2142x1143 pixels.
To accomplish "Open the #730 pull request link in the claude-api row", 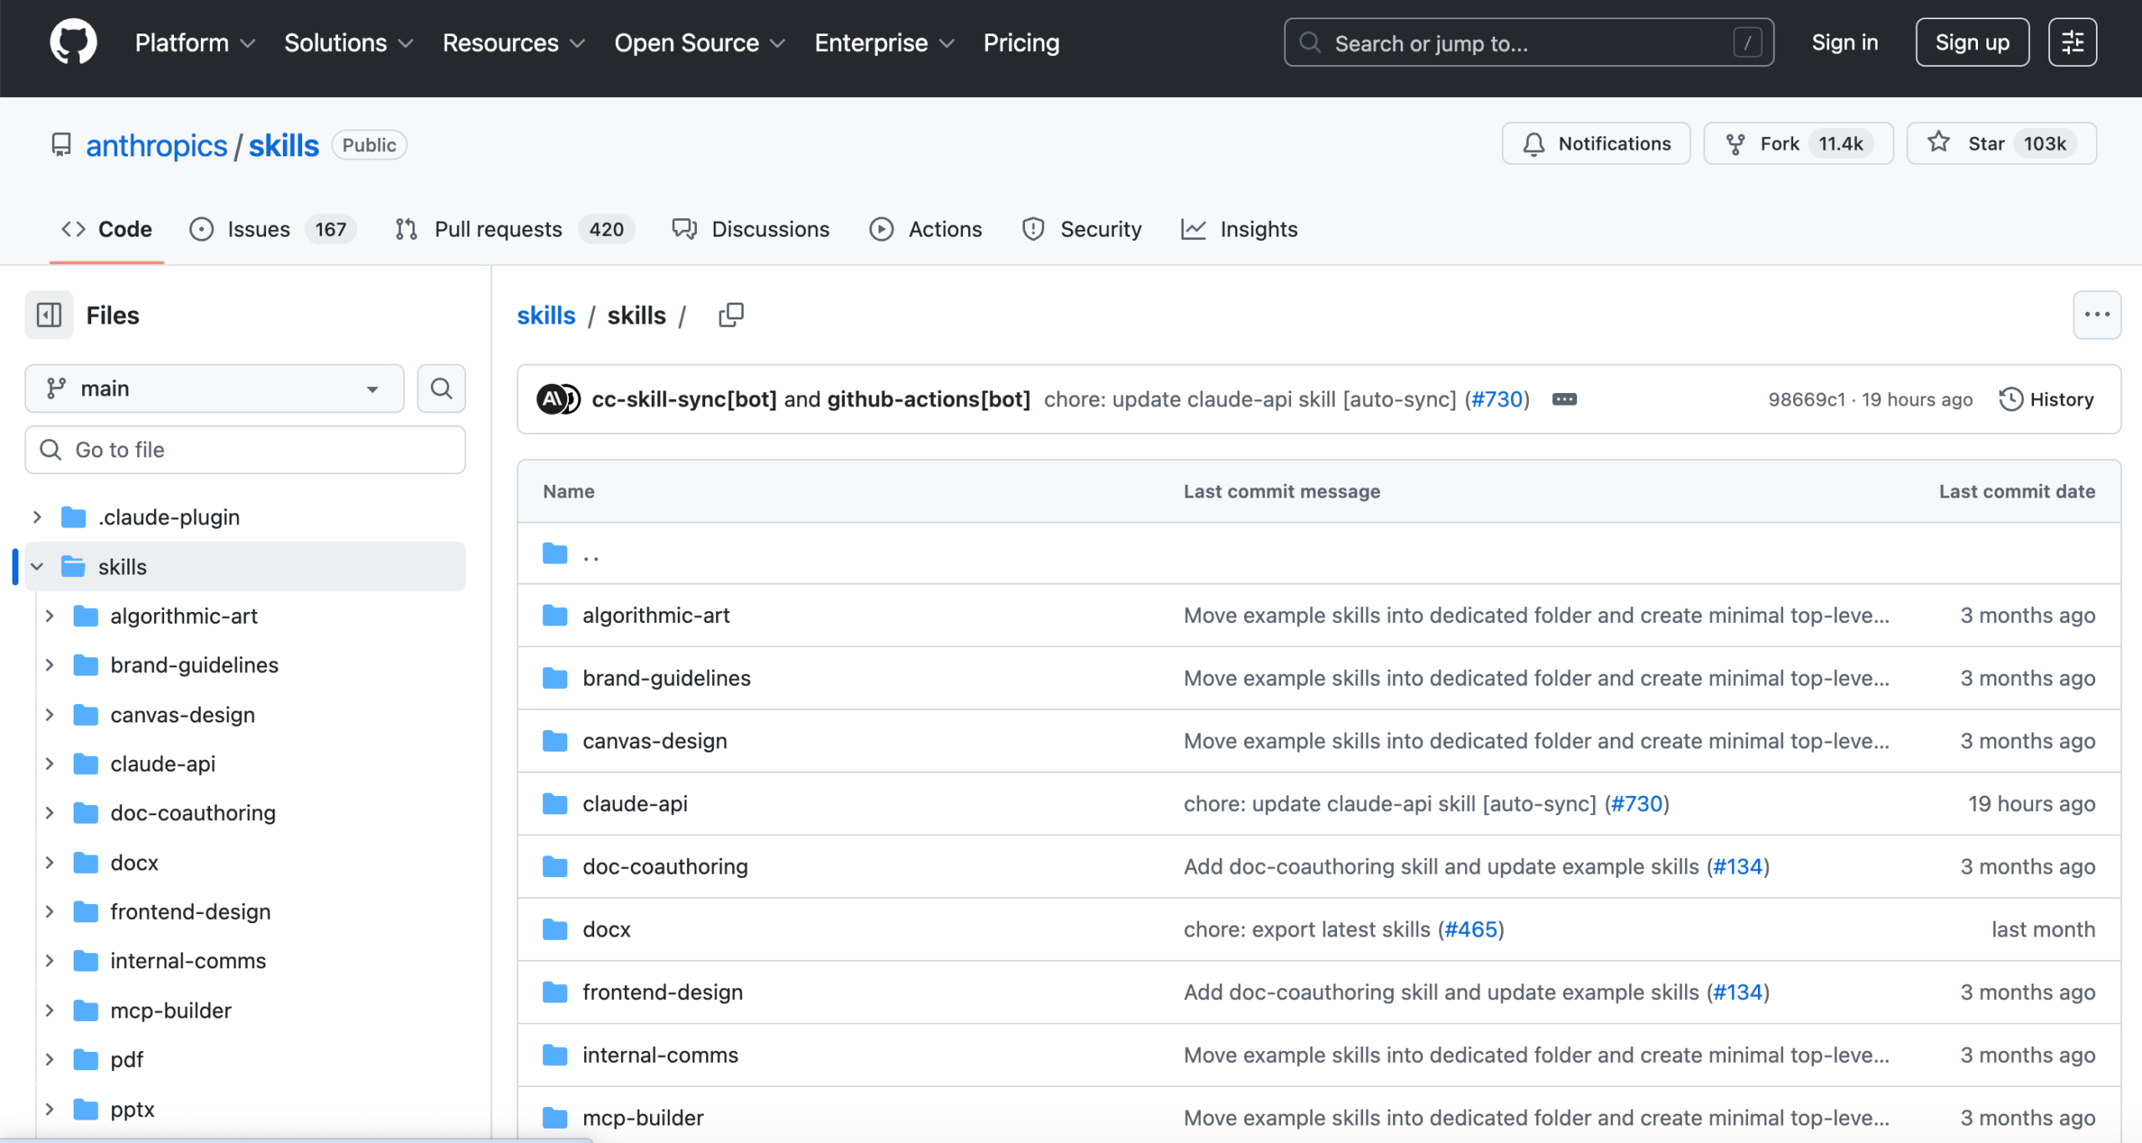I will click(1637, 804).
